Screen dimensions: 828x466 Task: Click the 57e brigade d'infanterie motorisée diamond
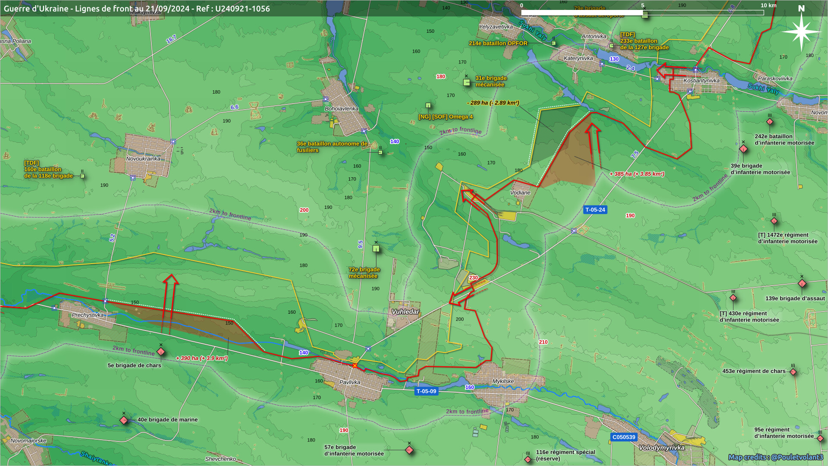[409, 450]
